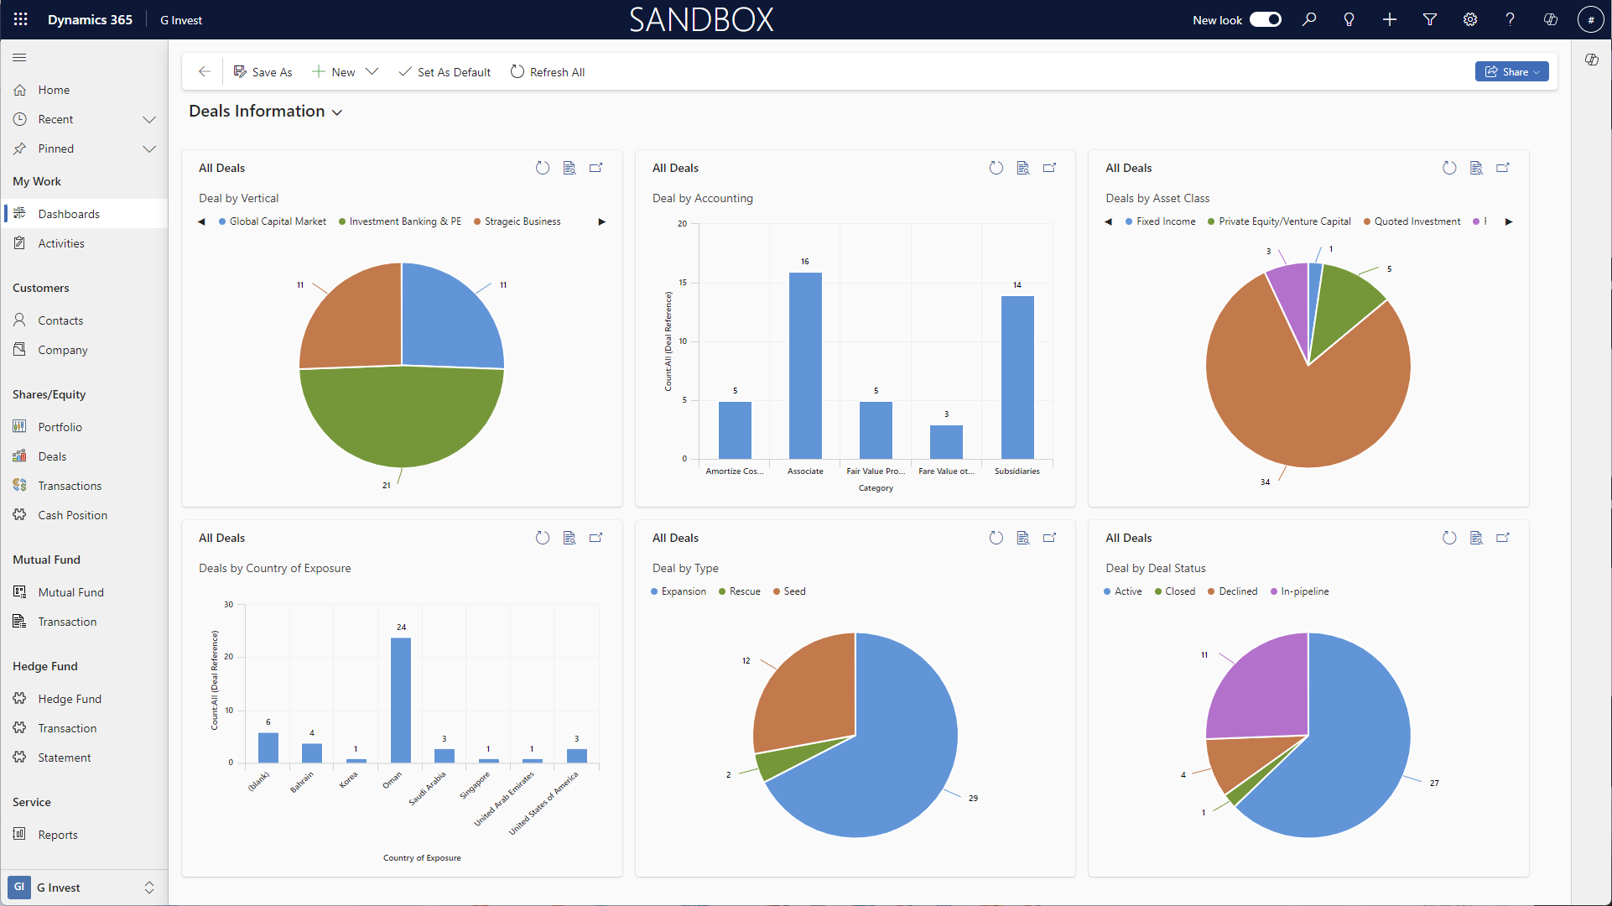Expand the Recent section chevron

coord(149,119)
